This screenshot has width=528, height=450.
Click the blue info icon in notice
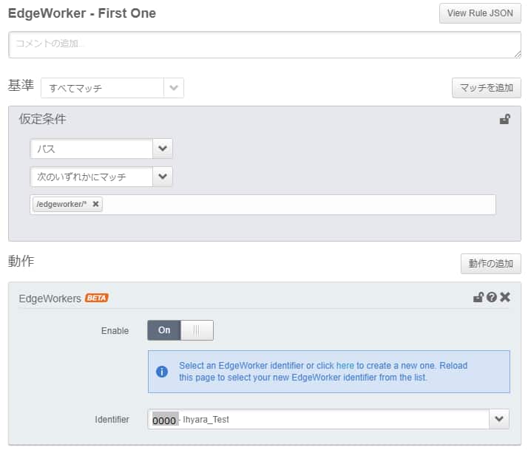pyautogui.click(x=161, y=371)
